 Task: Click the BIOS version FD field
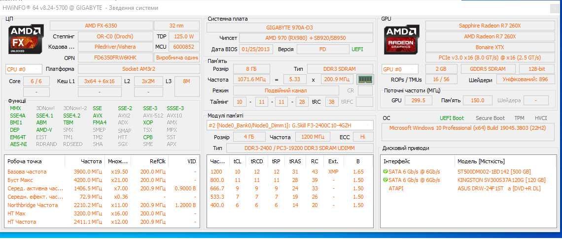click(322, 49)
